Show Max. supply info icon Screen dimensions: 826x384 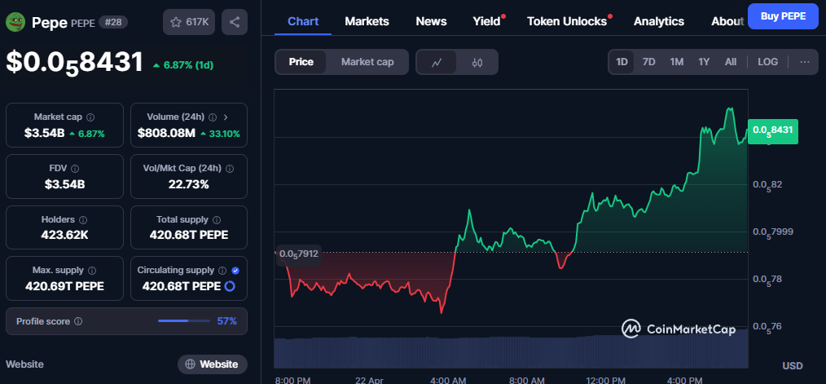[92, 270]
